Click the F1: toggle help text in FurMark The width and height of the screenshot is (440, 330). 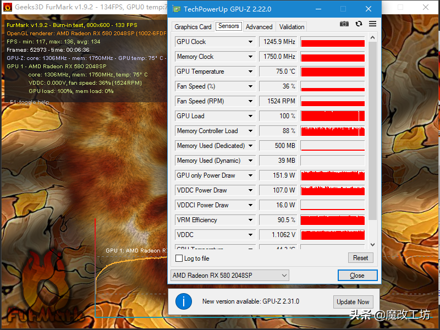(30, 102)
